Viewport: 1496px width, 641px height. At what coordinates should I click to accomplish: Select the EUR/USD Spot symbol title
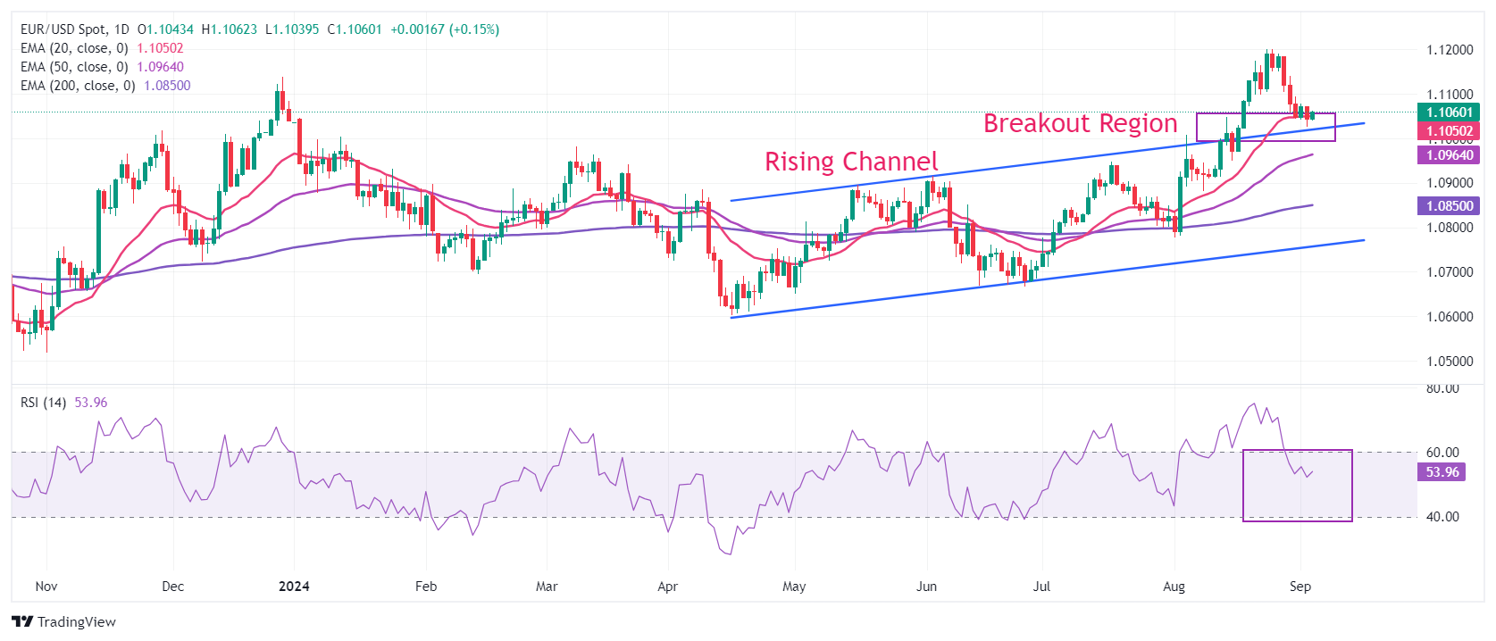tap(62, 29)
